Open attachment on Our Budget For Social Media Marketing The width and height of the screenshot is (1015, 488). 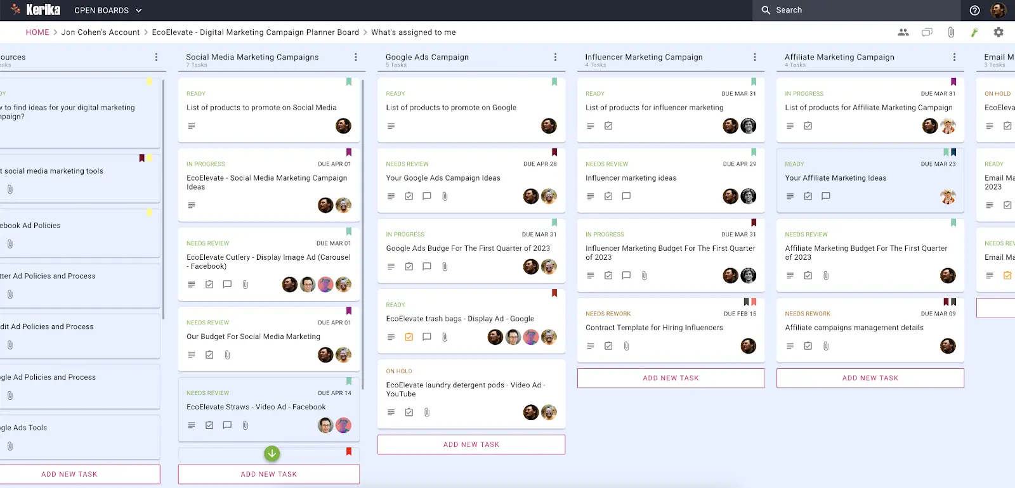[x=227, y=355]
